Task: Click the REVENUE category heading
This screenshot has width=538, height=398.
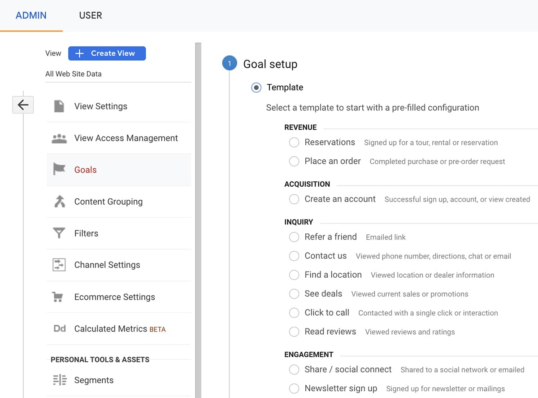Action: click(x=300, y=127)
